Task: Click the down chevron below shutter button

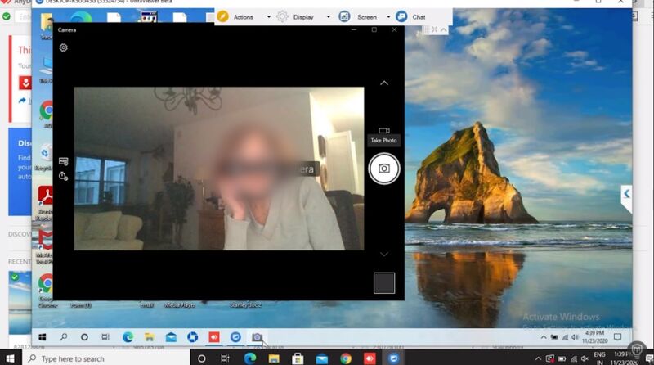Action: [383, 255]
